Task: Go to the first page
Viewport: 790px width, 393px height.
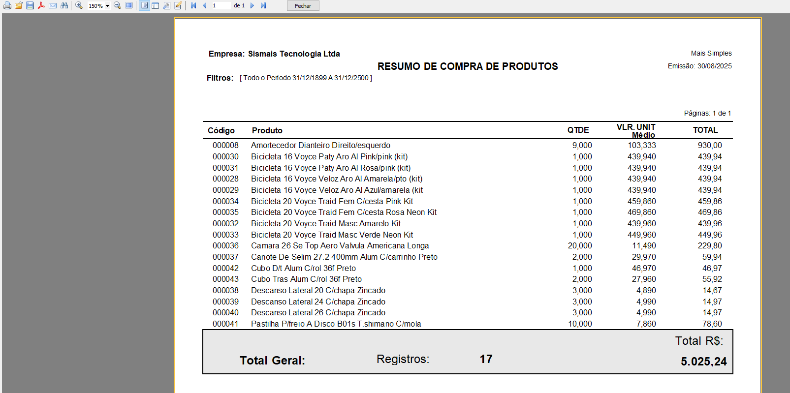Action: (x=193, y=5)
